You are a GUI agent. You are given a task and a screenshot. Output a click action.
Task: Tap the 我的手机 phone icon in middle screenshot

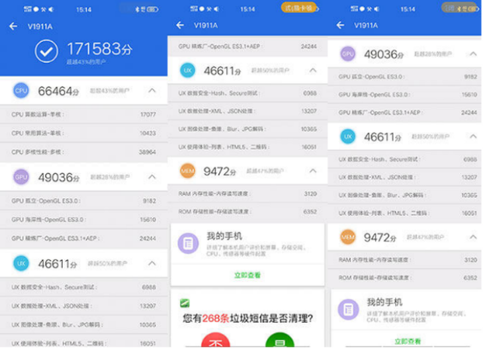click(x=188, y=243)
